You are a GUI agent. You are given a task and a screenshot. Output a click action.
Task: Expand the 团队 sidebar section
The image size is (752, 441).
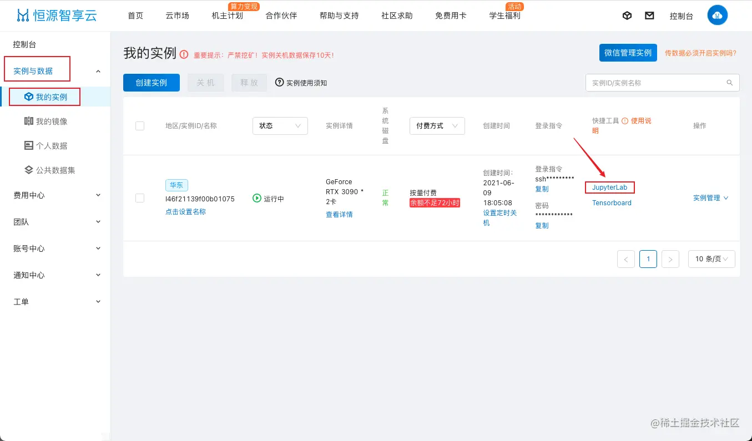55,222
